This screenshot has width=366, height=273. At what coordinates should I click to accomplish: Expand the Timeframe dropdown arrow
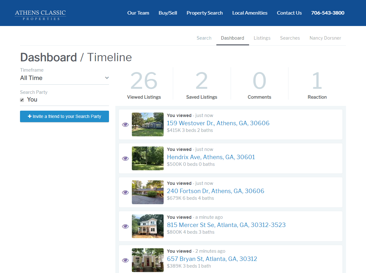click(107, 78)
